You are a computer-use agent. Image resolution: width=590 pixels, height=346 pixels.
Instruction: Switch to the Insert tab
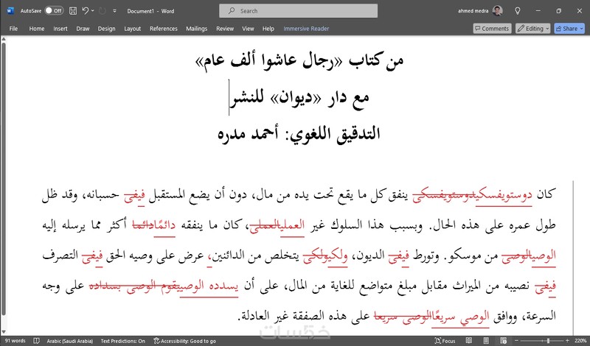(60, 29)
